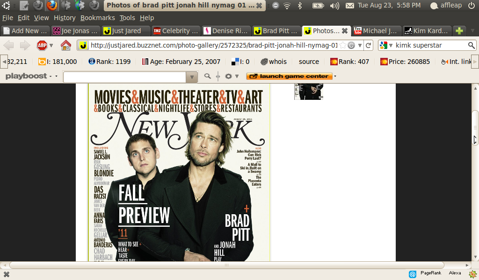Click the vertical page scrollbar handle
This screenshot has height=280, width=479.
tap(475, 128)
